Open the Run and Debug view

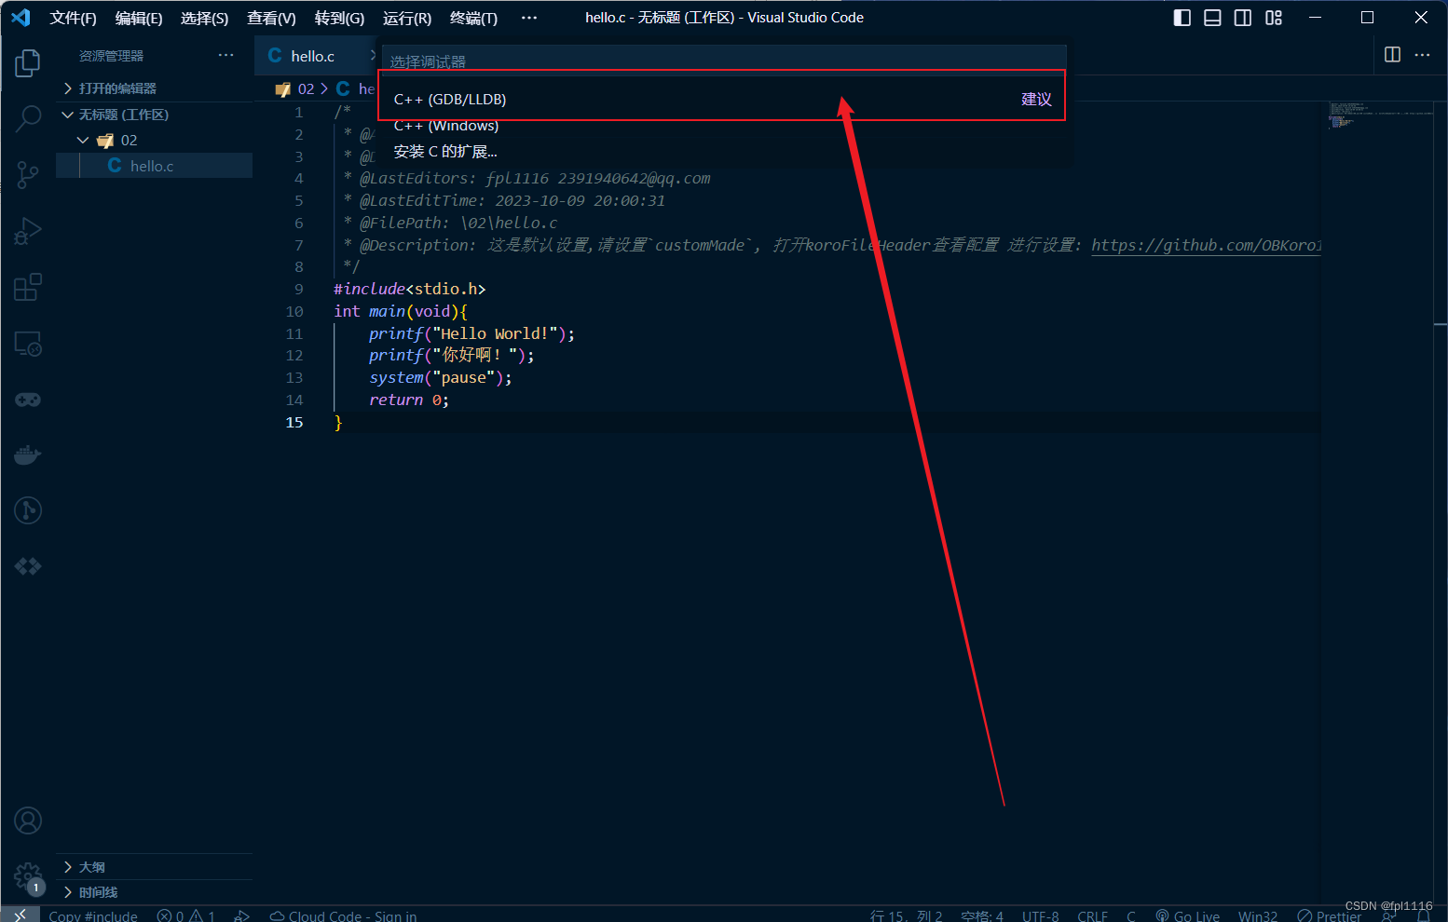click(x=28, y=231)
